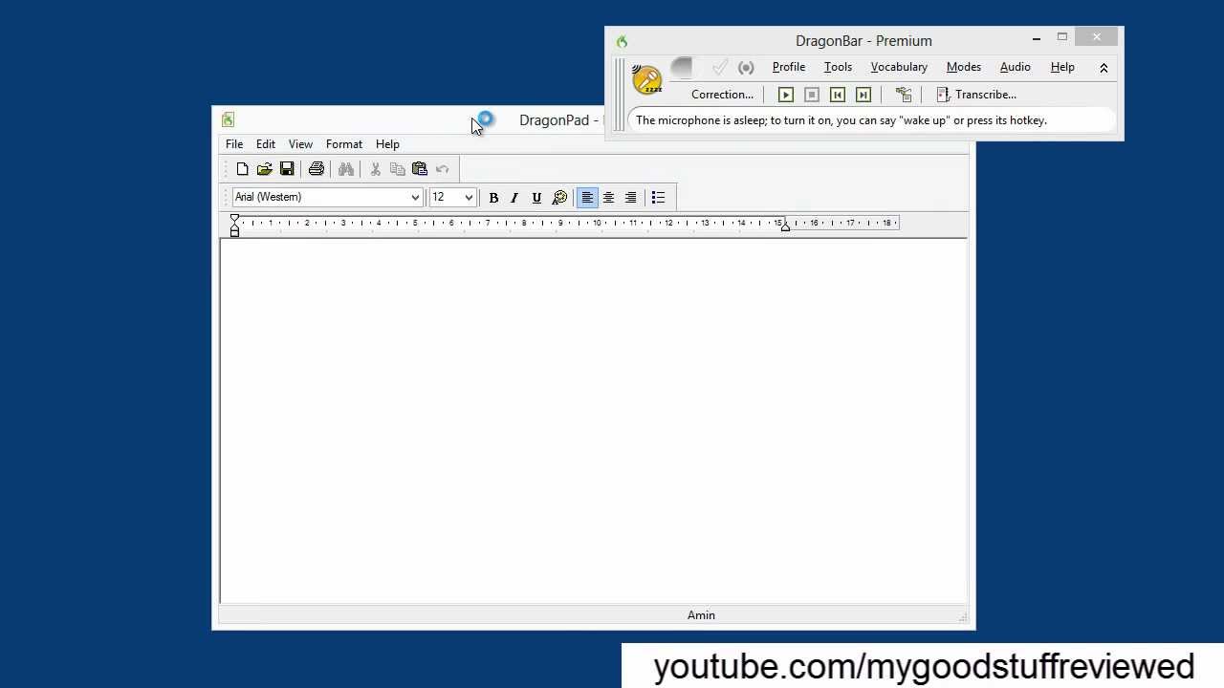Screen dimensions: 1224x688
Task: Find text using the binoculars icon
Action: [346, 169]
